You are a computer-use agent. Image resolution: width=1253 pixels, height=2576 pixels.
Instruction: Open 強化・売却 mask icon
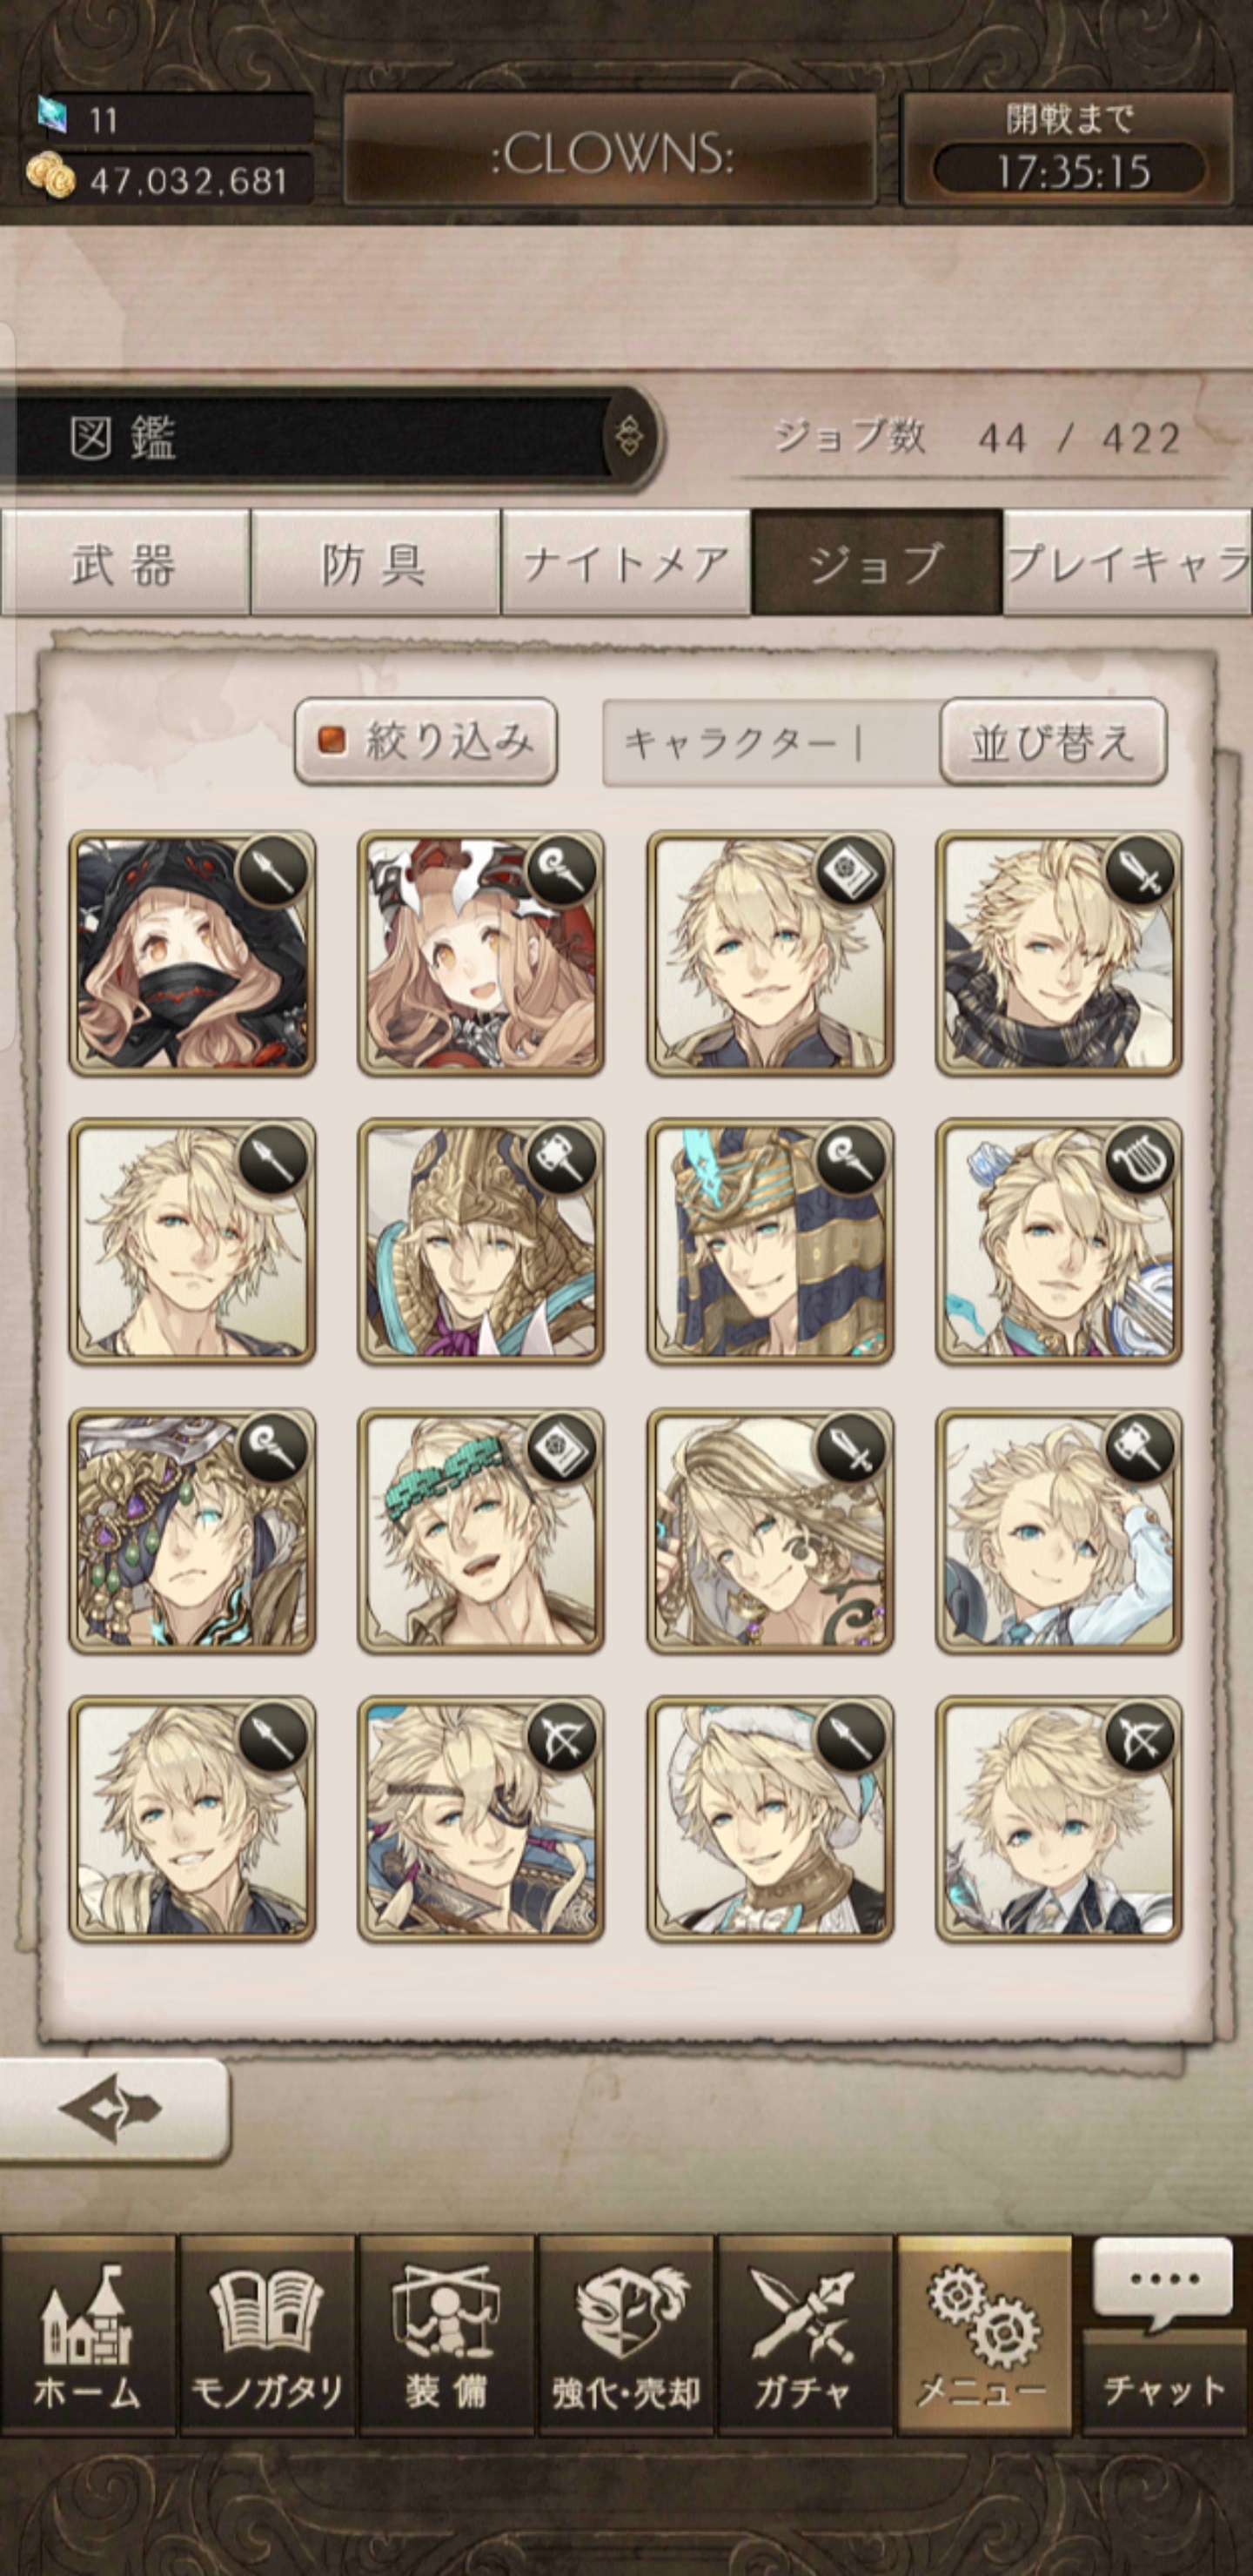(626, 2335)
